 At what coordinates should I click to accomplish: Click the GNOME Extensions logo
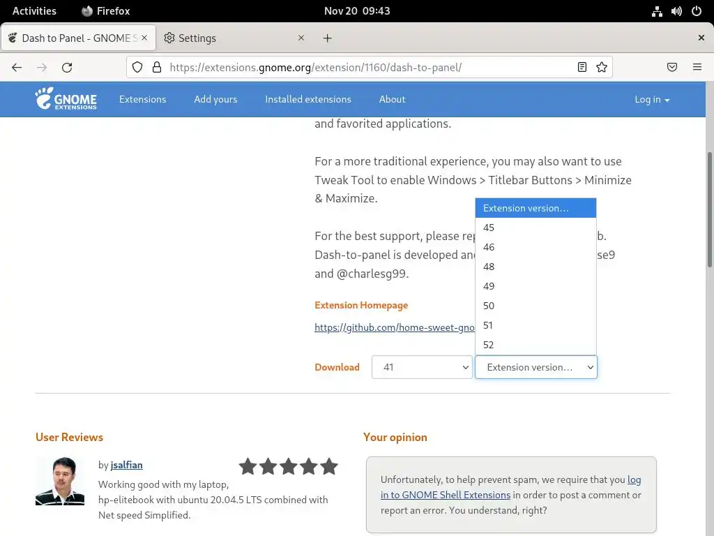tap(66, 99)
